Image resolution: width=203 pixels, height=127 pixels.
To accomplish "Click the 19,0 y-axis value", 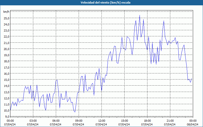I will click(7, 55).
